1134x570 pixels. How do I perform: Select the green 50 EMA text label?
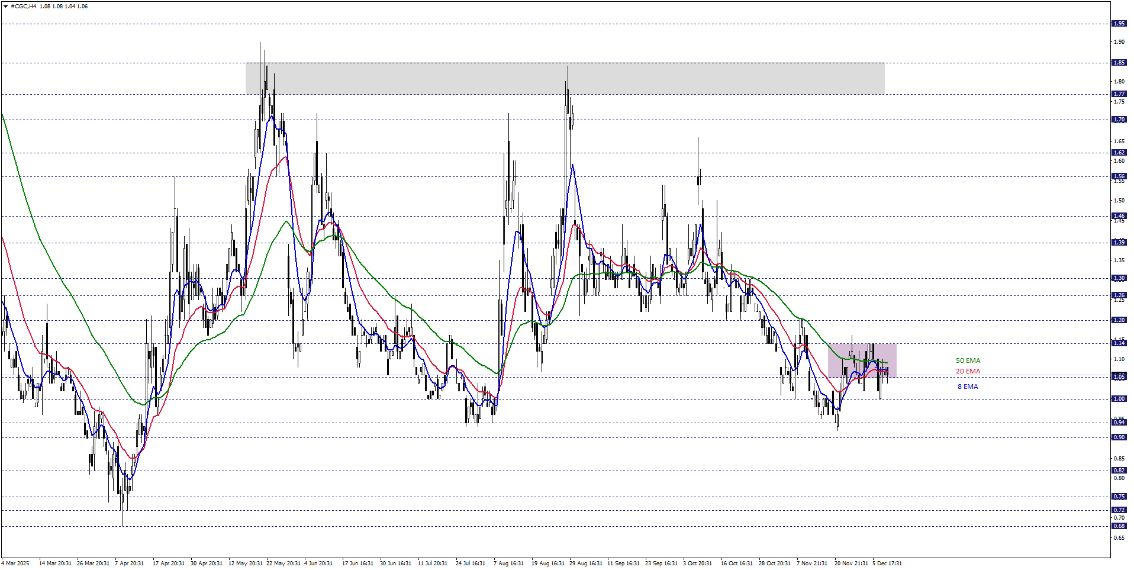point(968,360)
